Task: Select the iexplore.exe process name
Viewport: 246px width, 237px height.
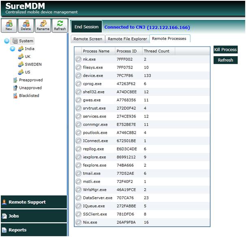Action: [94, 157]
